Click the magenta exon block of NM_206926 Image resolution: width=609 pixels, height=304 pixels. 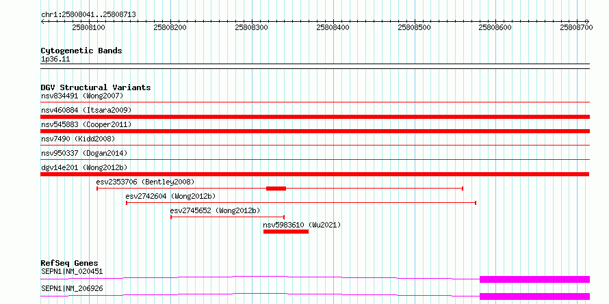(x=535, y=296)
